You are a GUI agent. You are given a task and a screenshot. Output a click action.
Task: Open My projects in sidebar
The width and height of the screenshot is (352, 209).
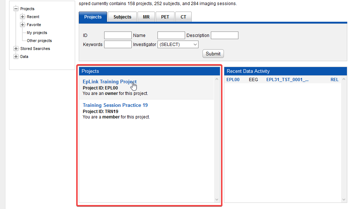click(x=37, y=33)
